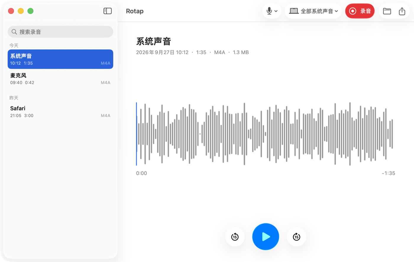Click the green full-screen window button
This screenshot has width=414, height=262.
tap(30, 11)
